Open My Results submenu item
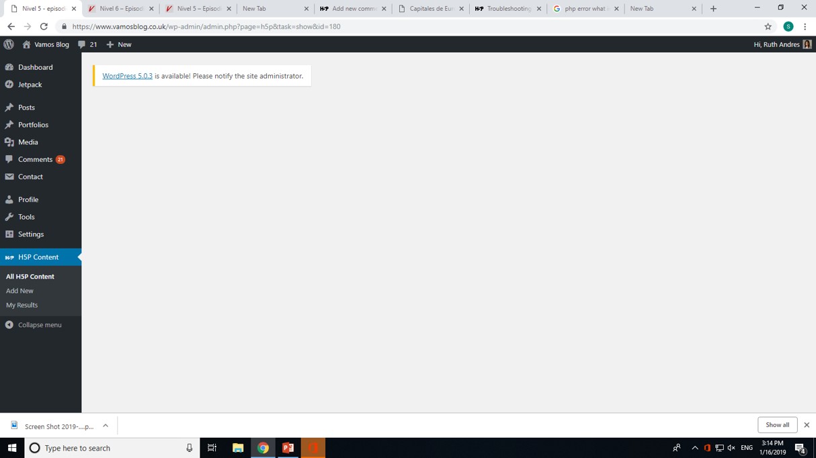 pos(22,305)
